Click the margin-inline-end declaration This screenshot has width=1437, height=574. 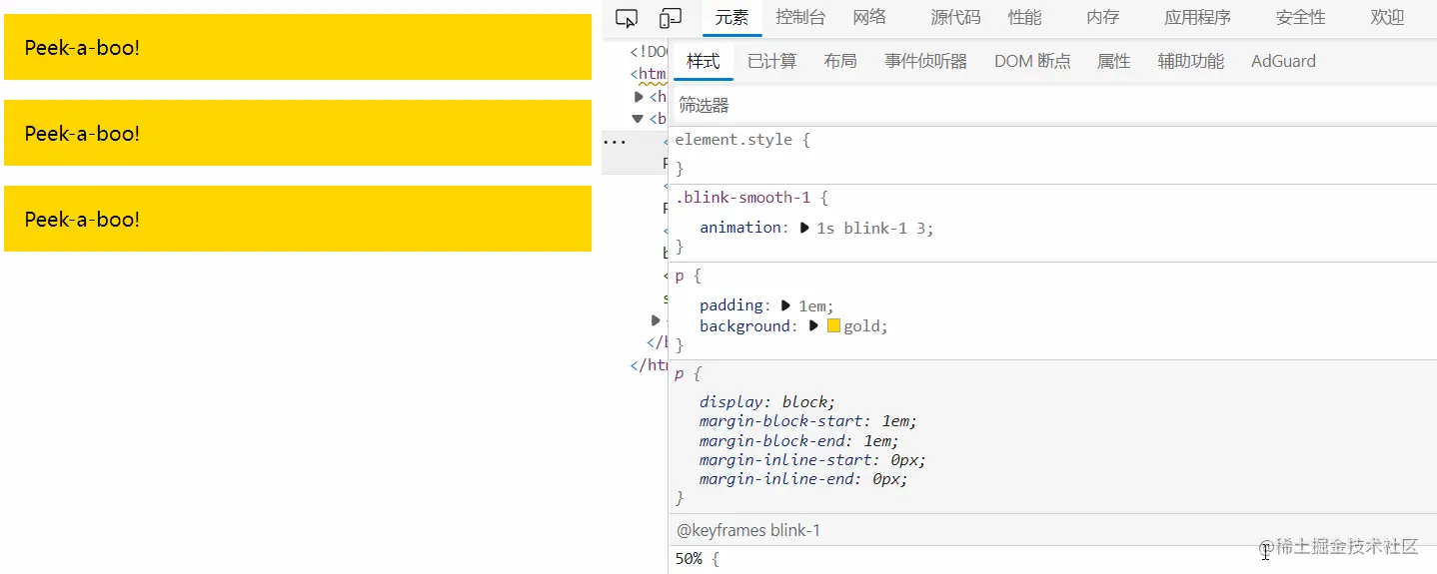[803, 479]
